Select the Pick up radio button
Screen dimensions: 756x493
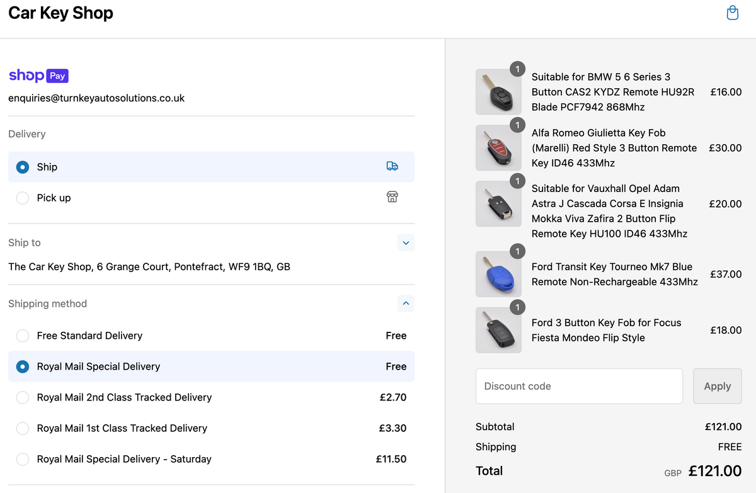(23, 198)
